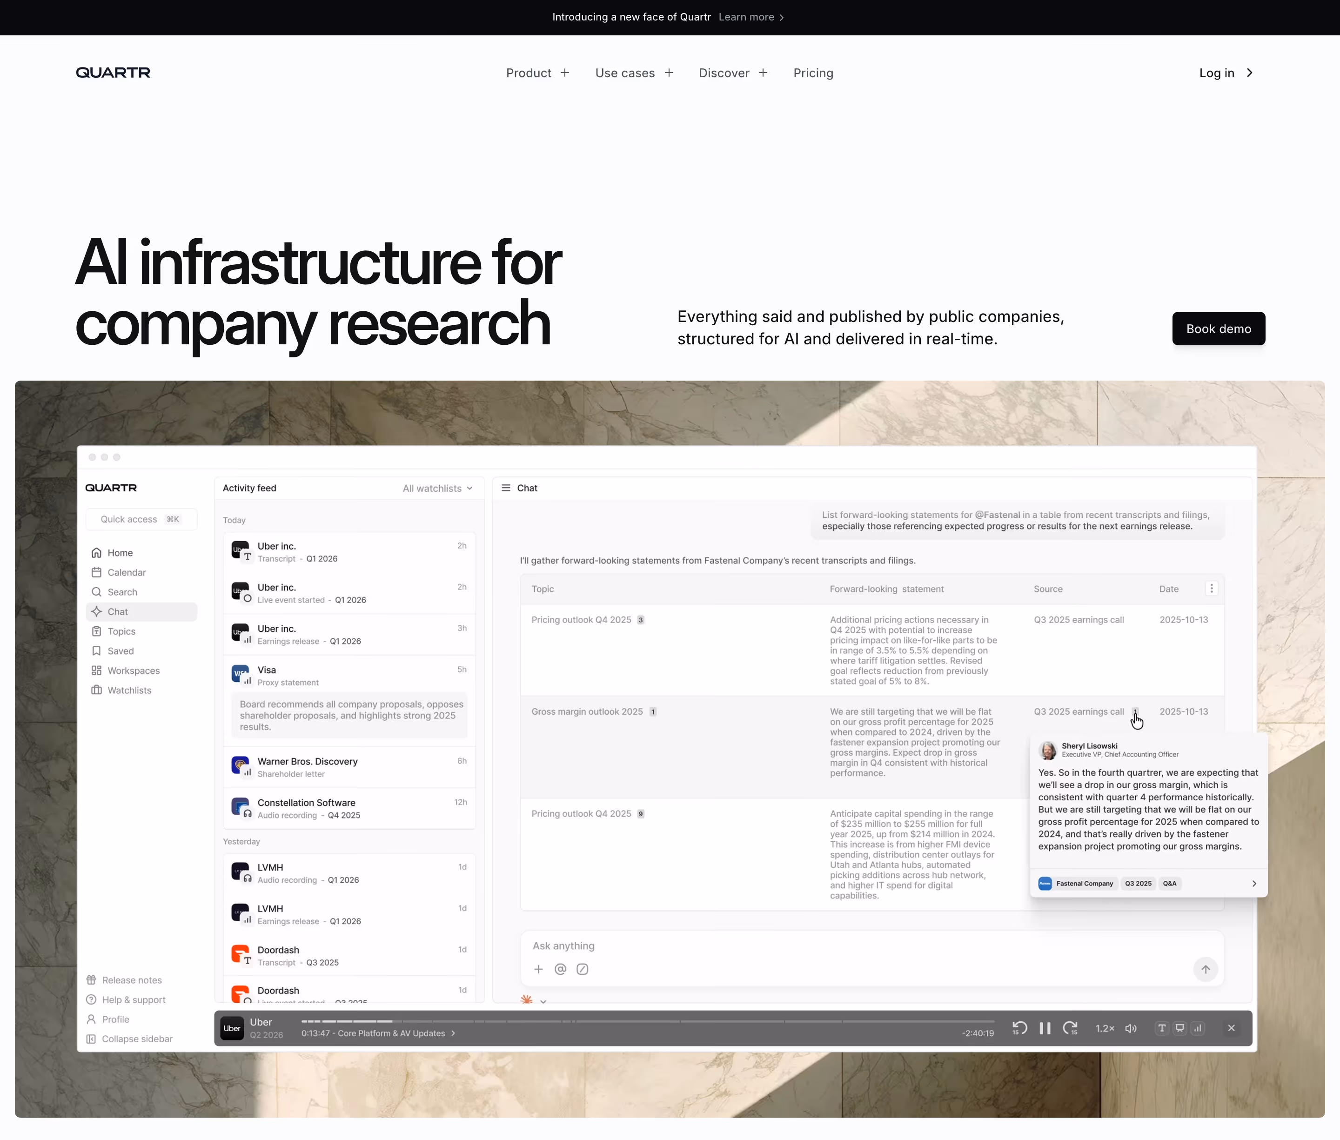The image size is (1340, 1140).
Task: Pause the Uber audio playback
Action: [1045, 1027]
